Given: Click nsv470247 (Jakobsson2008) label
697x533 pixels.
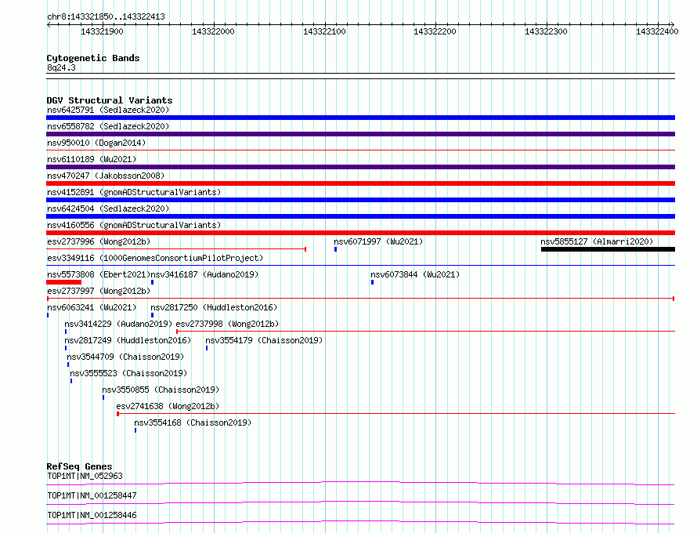Looking at the screenshot, I should pyautogui.click(x=106, y=176).
